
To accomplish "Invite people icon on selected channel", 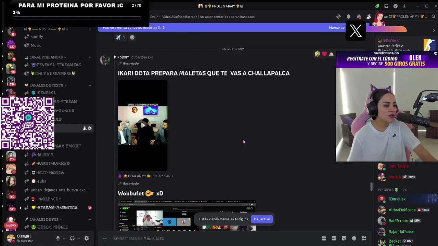I will (85, 128).
